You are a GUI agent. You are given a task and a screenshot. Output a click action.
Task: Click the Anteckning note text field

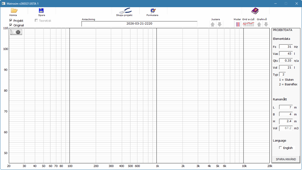(139, 24)
